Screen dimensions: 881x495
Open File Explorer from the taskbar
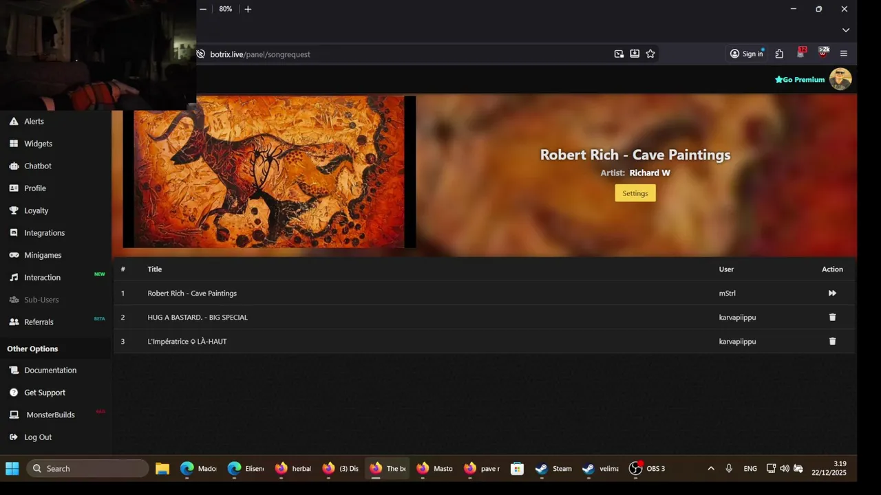coord(162,469)
